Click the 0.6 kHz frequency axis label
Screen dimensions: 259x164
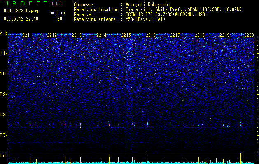[4, 156]
